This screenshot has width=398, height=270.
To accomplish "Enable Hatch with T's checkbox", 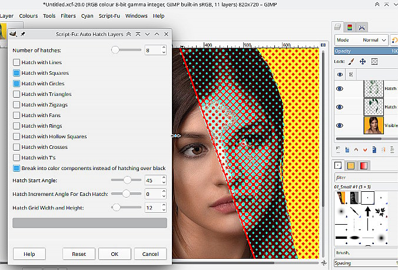I will coord(16,158).
